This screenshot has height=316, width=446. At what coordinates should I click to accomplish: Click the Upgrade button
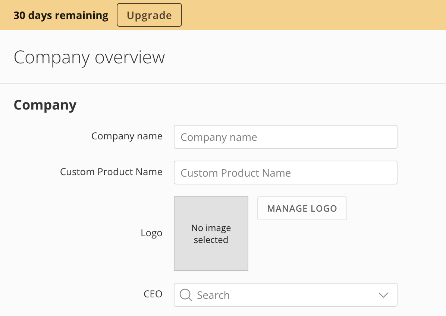point(149,15)
